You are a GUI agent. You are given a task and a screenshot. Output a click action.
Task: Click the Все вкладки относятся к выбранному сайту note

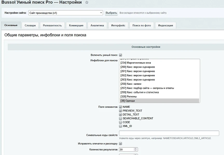(143, 13)
